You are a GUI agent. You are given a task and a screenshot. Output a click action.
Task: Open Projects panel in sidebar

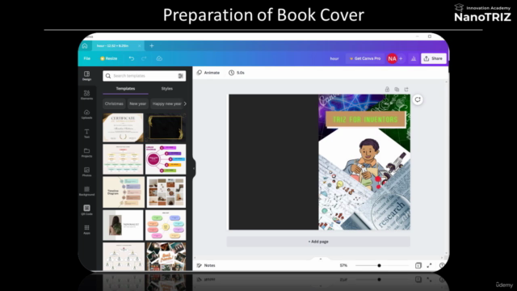point(86,153)
